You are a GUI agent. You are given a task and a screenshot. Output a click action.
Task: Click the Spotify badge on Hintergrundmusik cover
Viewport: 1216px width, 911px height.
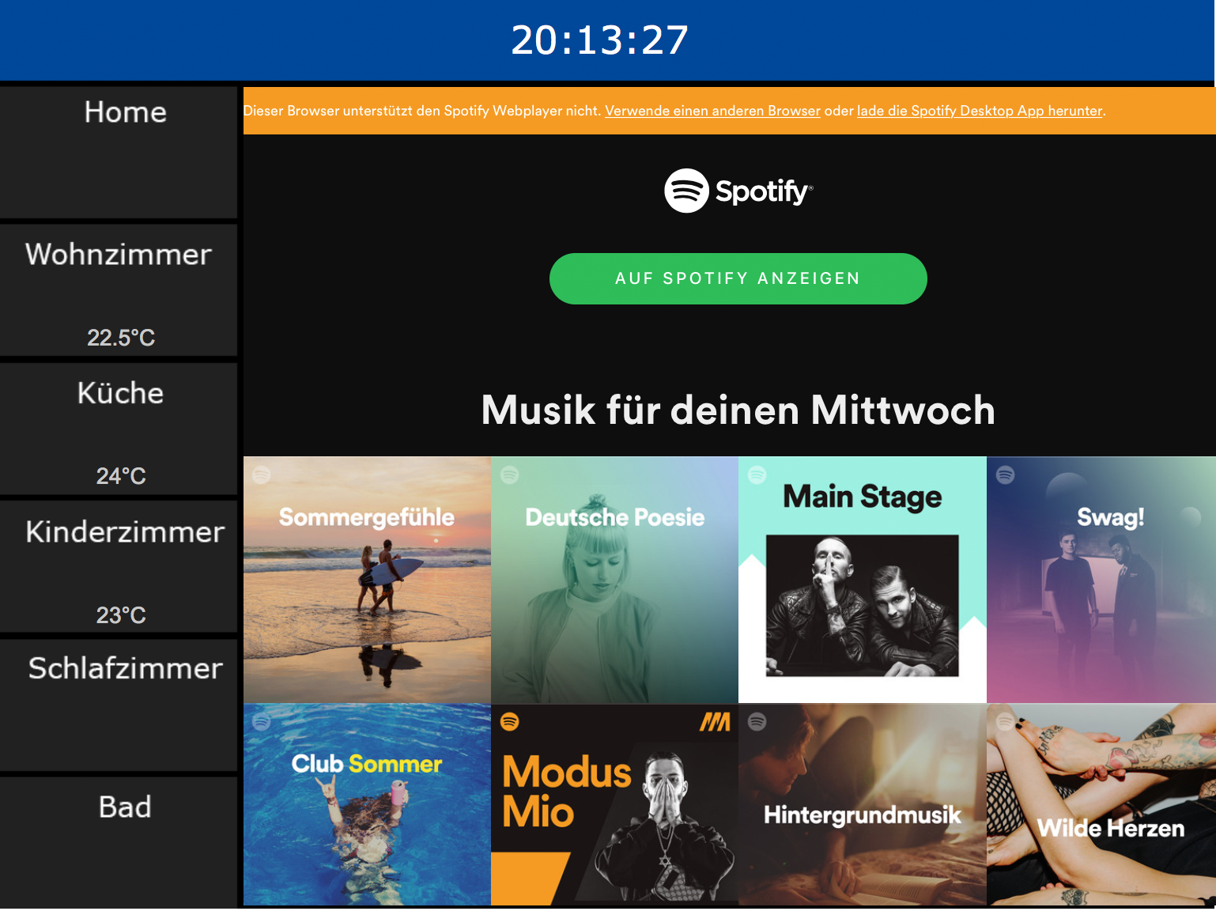pos(757,721)
